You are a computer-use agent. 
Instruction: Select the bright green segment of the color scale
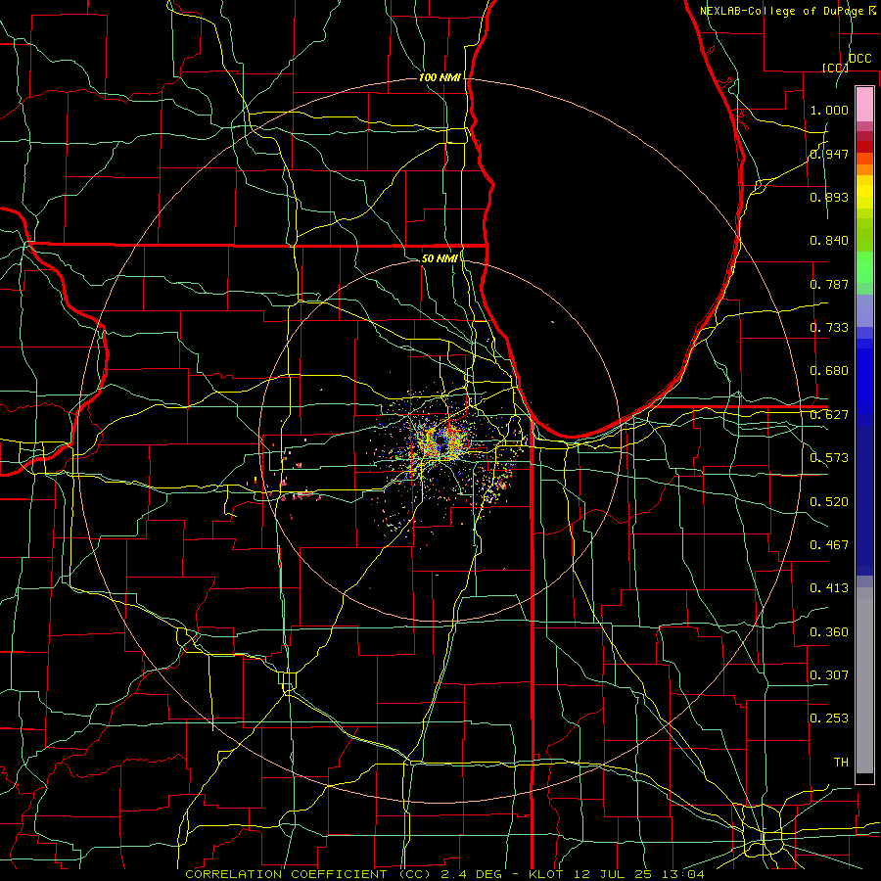(864, 267)
